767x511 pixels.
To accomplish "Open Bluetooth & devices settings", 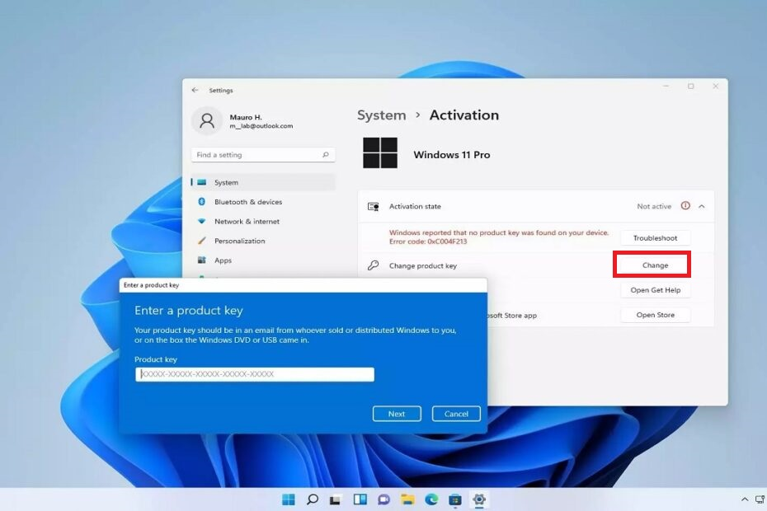I will (x=247, y=202).
